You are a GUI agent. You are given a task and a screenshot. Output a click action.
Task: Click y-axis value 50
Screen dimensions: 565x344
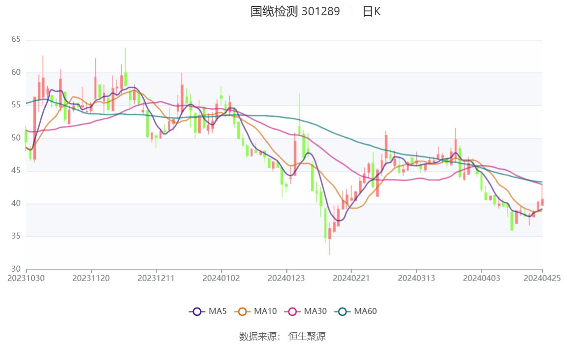tap(16, 138)
